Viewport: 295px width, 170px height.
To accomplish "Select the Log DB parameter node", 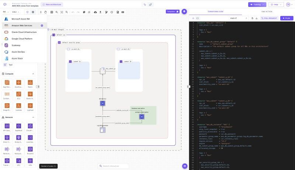I will (x=103, y=130).
